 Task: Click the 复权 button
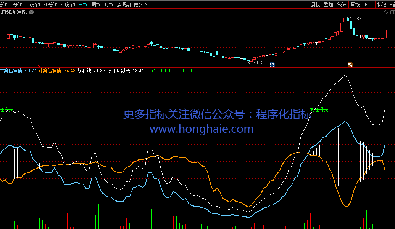pyautogui.click(x=316, y=5)
